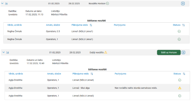Open record link 16
This screenshot has height=101, width=191.
click(x=6, y=4)
